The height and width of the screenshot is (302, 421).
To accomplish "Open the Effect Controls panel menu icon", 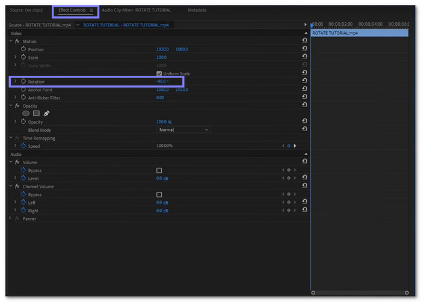I will (91, 10).
